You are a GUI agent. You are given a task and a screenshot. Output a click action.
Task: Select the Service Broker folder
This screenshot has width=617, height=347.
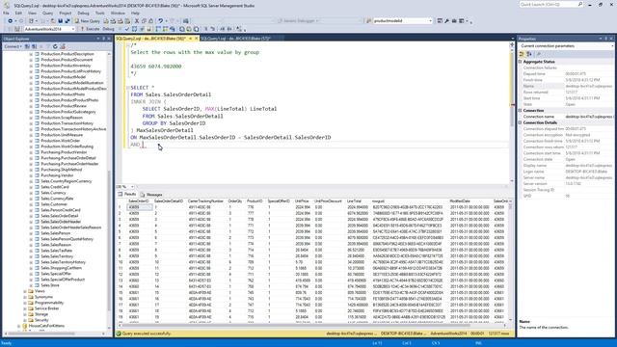click(x=47, y=308)
